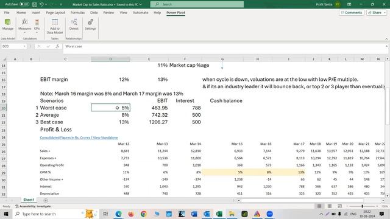Add a new sheet with plus icon
This screenshot has height=219, width=390.
(46, 200)
